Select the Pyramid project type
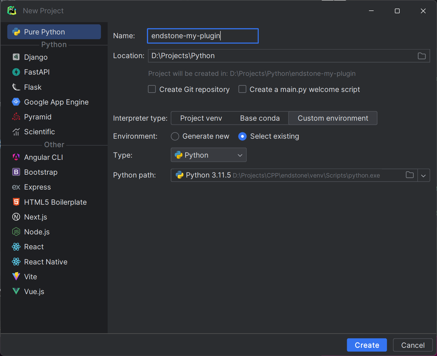Screen dimensions: 437x356 point(16,117)
